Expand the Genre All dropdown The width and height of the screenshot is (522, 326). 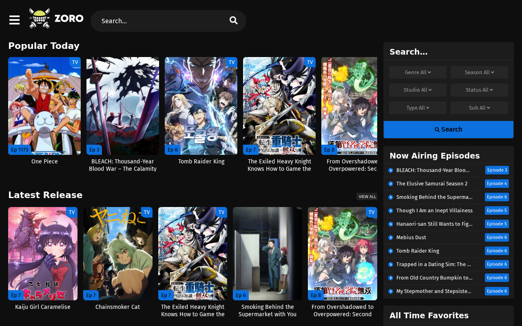pyautogui.click(x=418, y=73)
